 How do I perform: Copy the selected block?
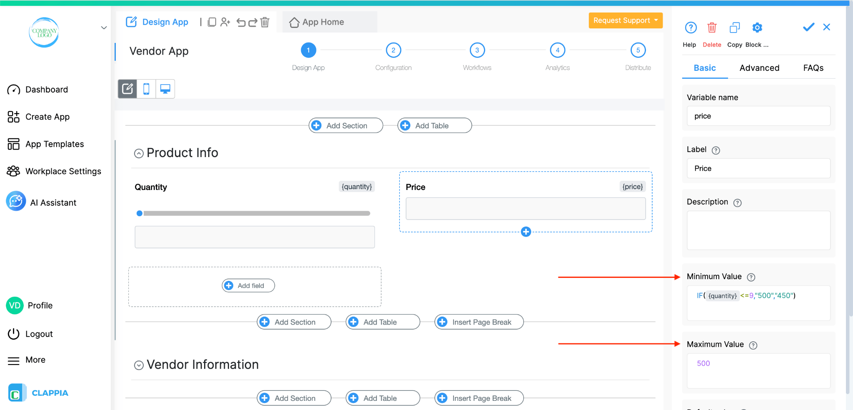735,27
